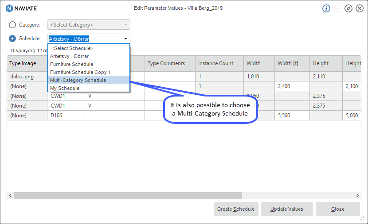
Task: Click the Naviate logo
Action: [x=22, y=8]
